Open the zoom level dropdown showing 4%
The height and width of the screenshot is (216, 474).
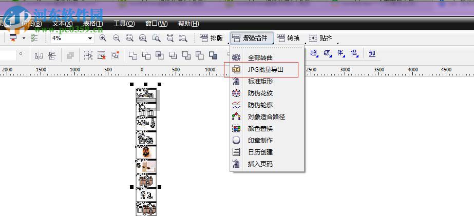[90, 38]
